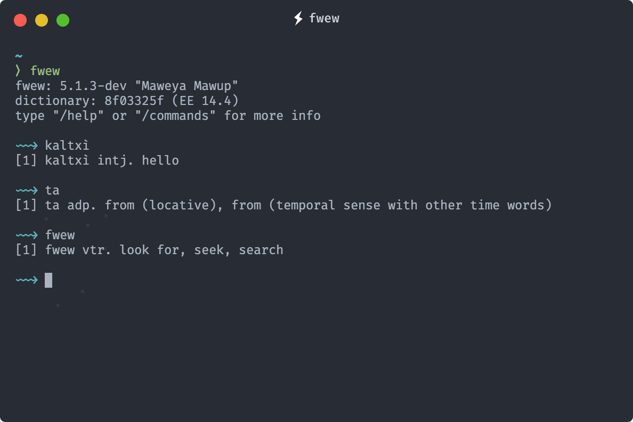Image resolution: width=633 pixels, height=422 pixels.
Task: Click the wavy arrow prompt before ta
Action: (x=27, y=190)
